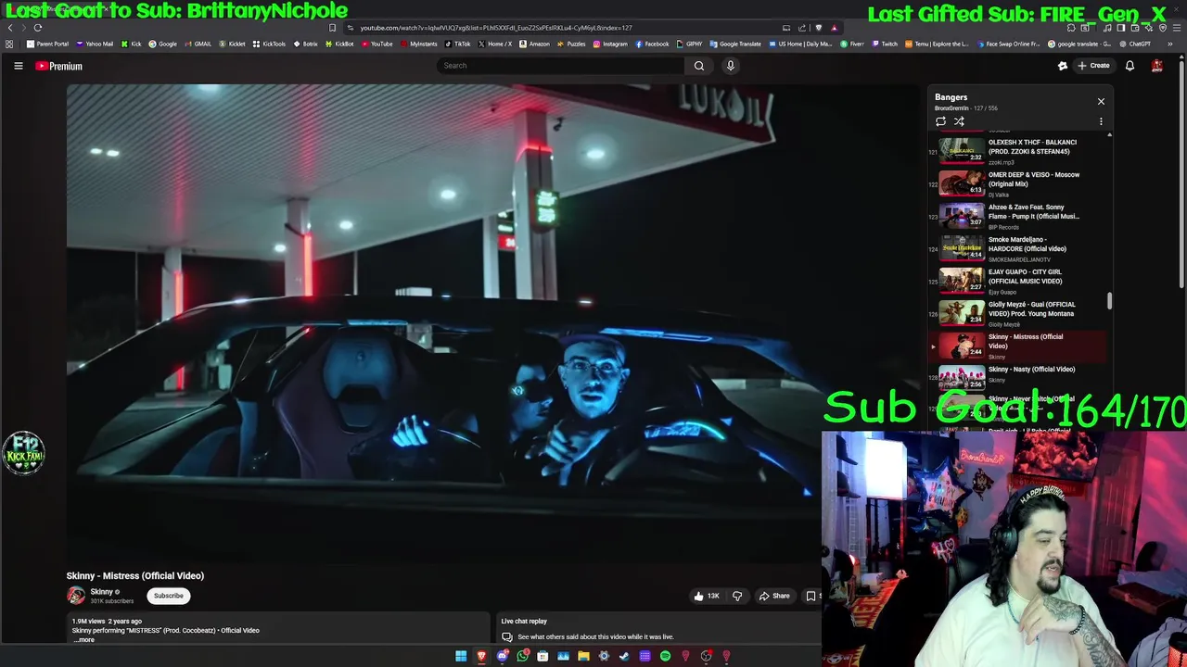Close the Bangers playlist panel
The image size is (1187, 667).
1101,101
